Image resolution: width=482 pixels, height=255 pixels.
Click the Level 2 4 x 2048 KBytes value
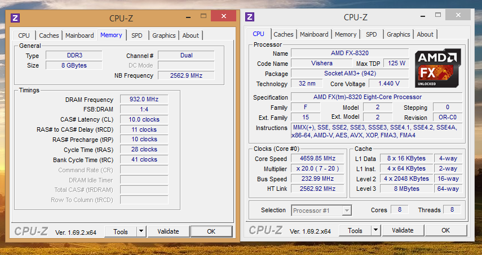406,178
